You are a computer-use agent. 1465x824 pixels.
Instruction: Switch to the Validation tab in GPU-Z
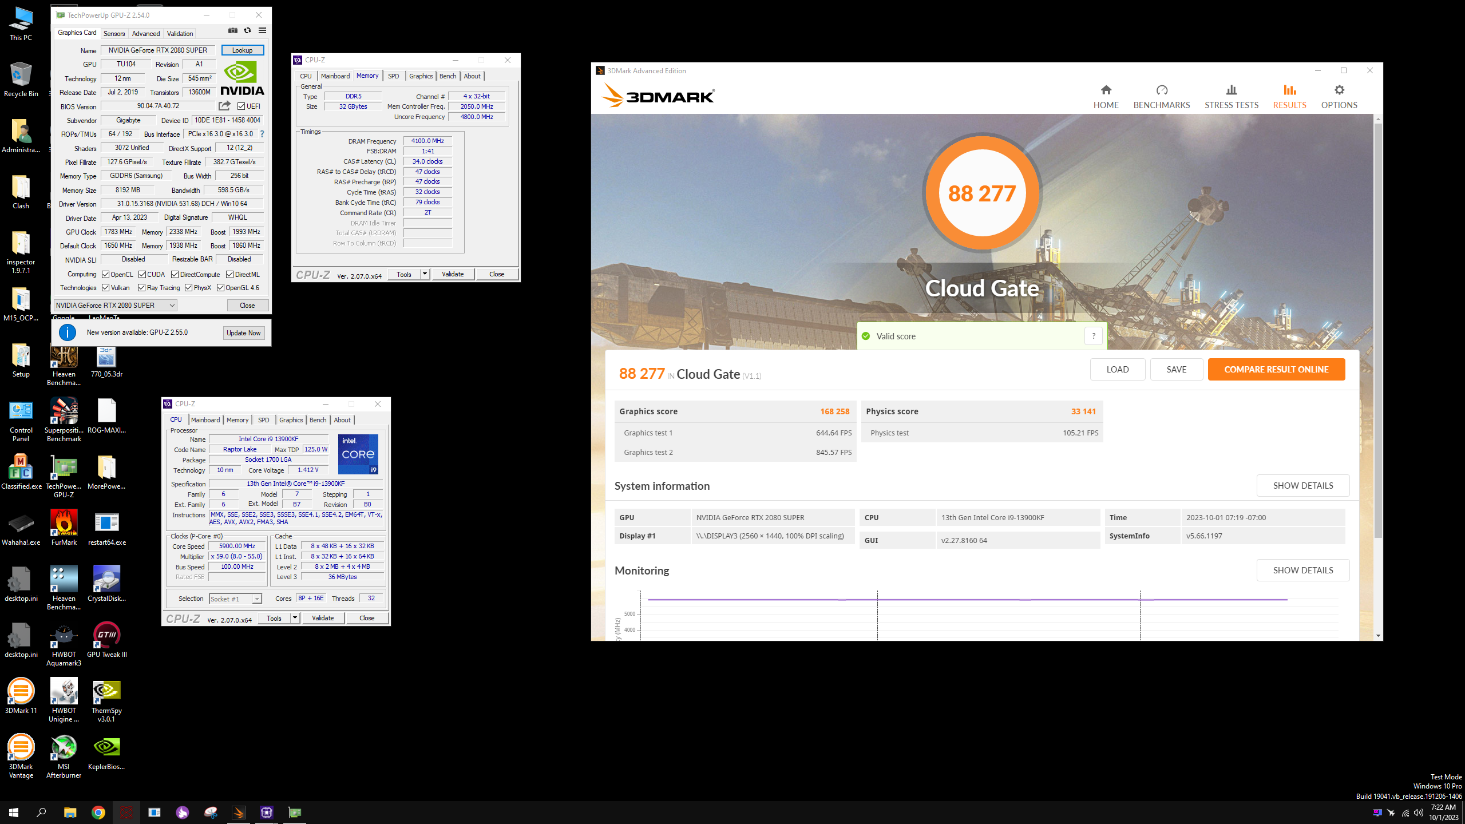(x=180, y=34)
